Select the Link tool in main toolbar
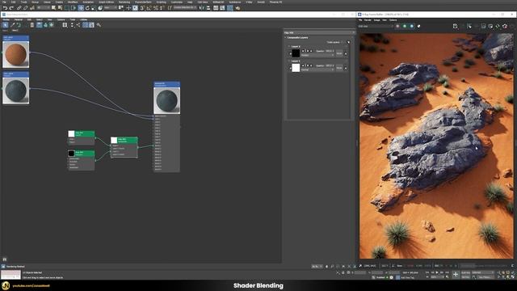The height and width of the screenshot is (291, 517). coord(19,7)
